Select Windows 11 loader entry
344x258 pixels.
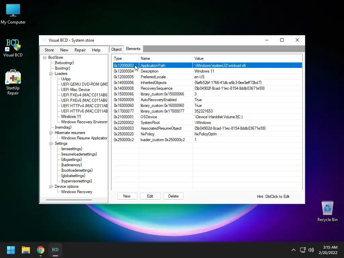pyautogui.click(x=71, y=117)
